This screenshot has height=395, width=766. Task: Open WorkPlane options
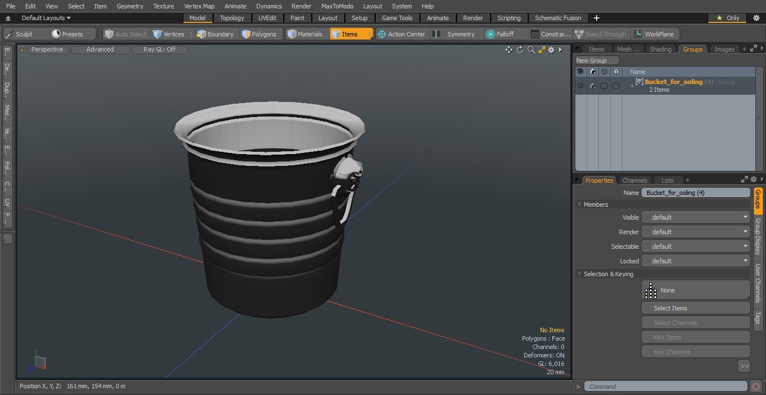coord(655,34)
